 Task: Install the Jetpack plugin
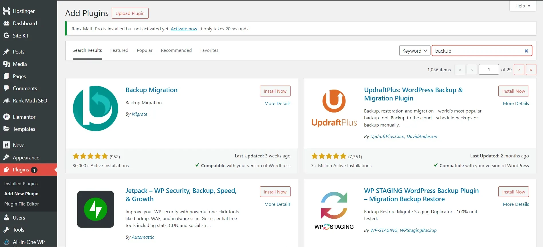(275, 192)
